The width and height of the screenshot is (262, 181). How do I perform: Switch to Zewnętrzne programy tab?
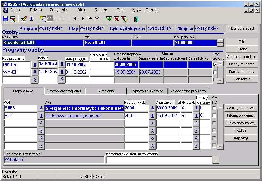click(x=188, y=91)
